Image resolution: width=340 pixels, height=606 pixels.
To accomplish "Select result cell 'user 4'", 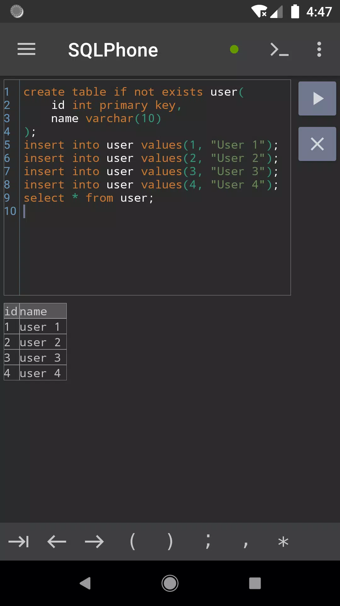I will tap(43, 373).
